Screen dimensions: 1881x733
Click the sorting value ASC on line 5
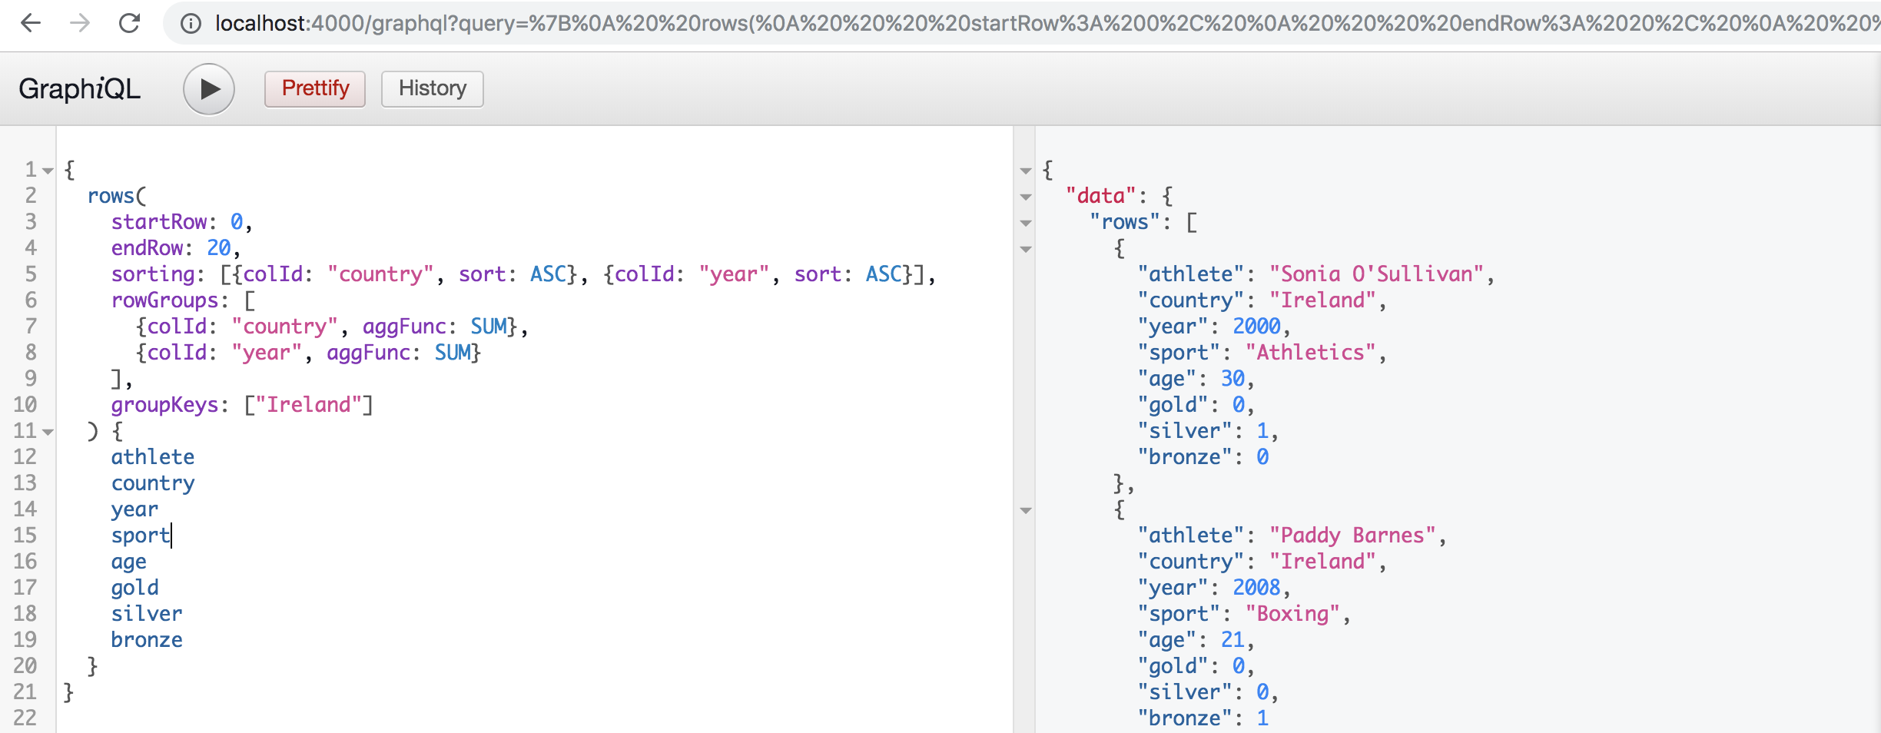[x=547, y=274]
